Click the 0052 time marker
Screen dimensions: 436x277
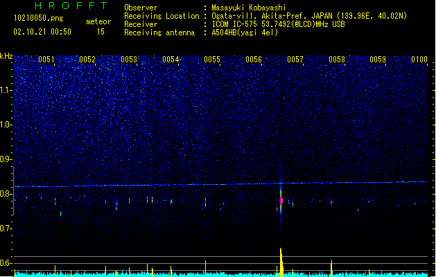pos(87,60)
